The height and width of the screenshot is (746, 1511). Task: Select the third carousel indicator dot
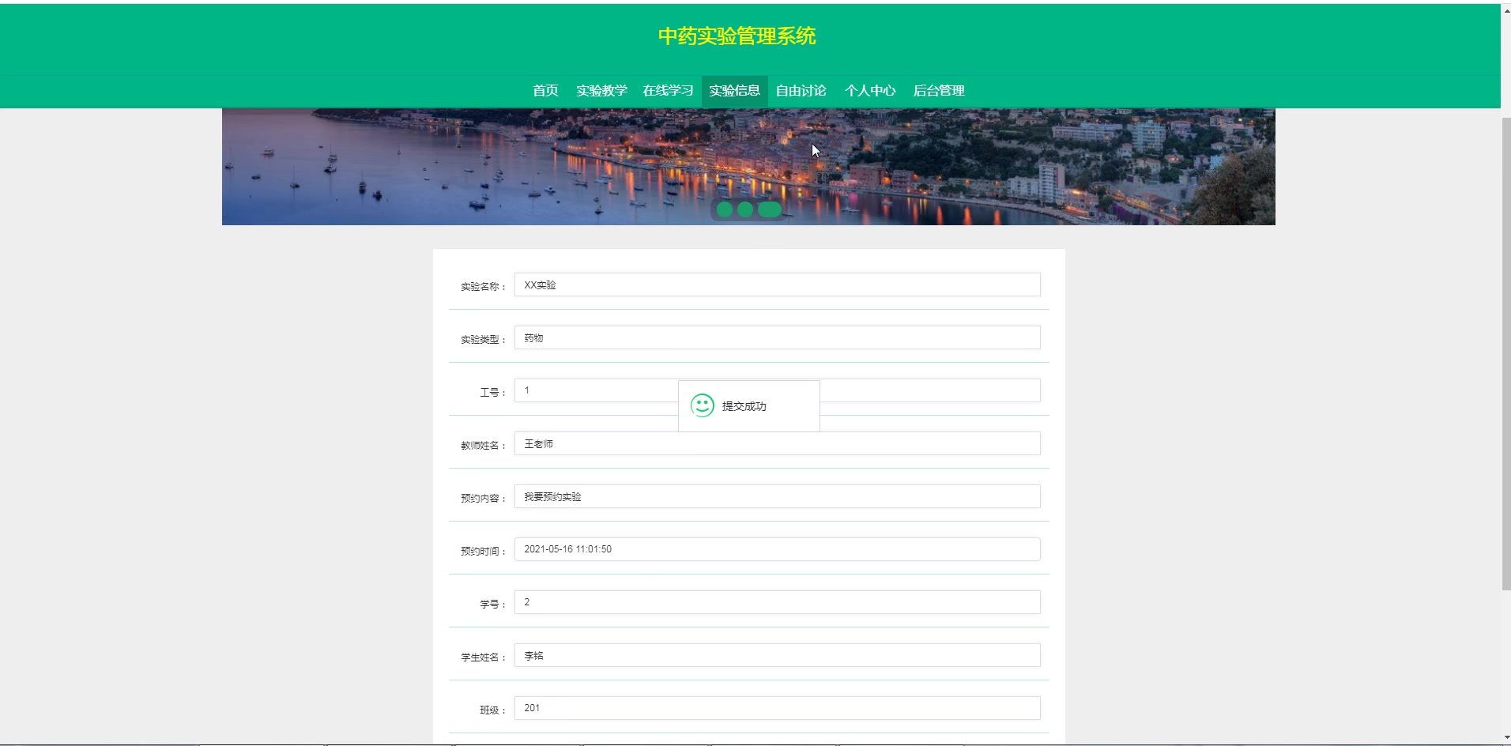[768, 210]
